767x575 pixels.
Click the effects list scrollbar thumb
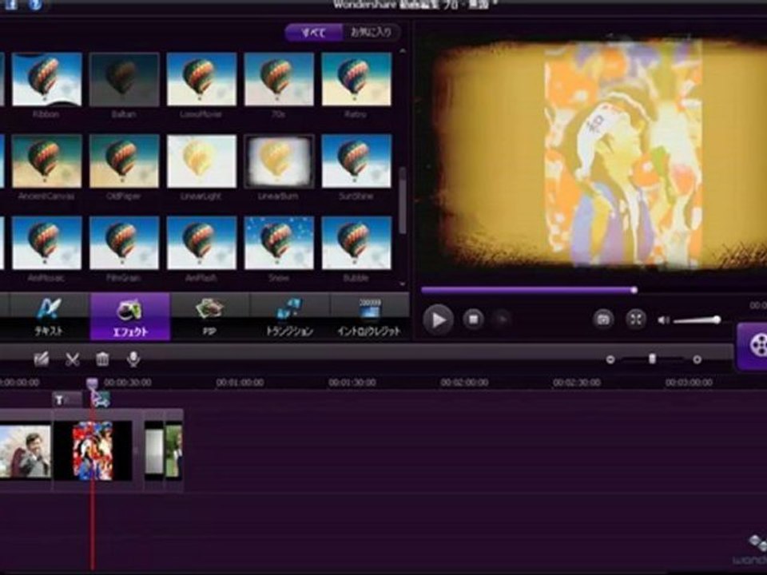(403, 200)
